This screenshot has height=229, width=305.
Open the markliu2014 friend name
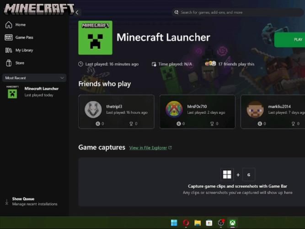pos(279,106)
